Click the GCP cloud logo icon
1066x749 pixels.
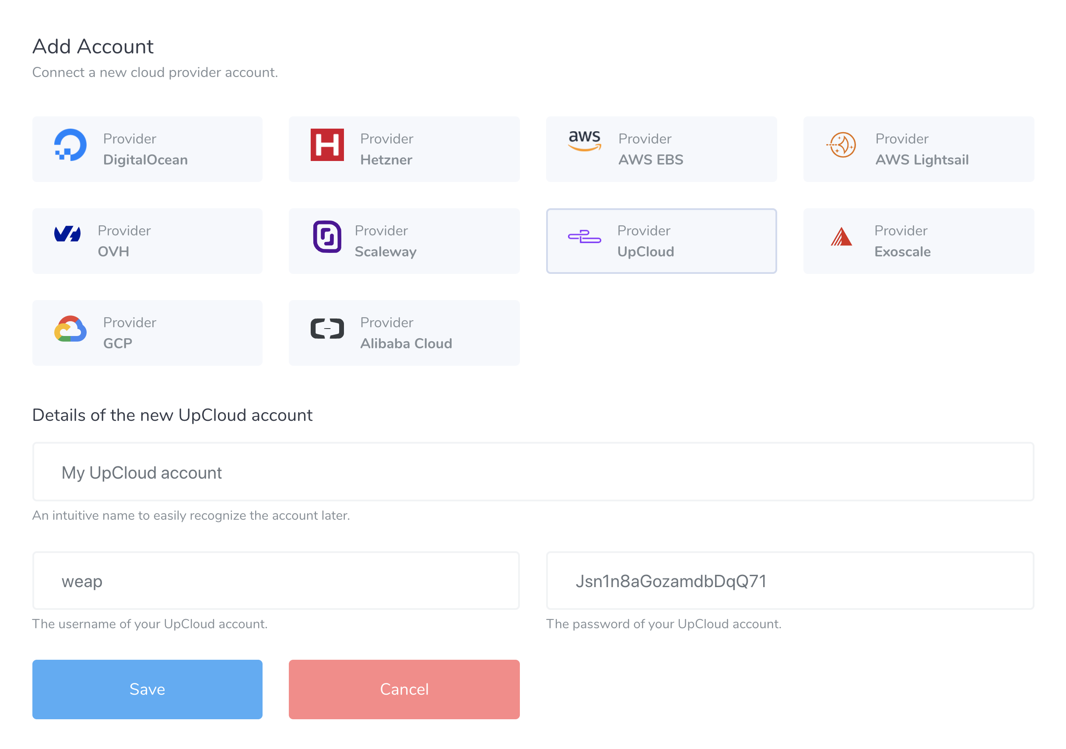[70, 329]
